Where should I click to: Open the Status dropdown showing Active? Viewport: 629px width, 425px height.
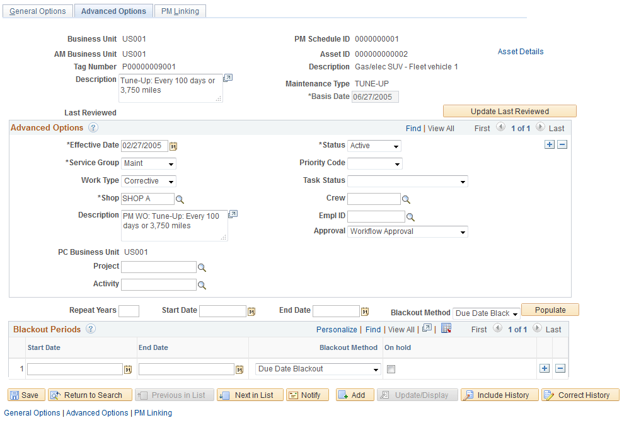point(374,146)
